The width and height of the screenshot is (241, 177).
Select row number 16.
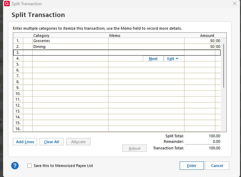pyautogui.click(x=18, y=129)
